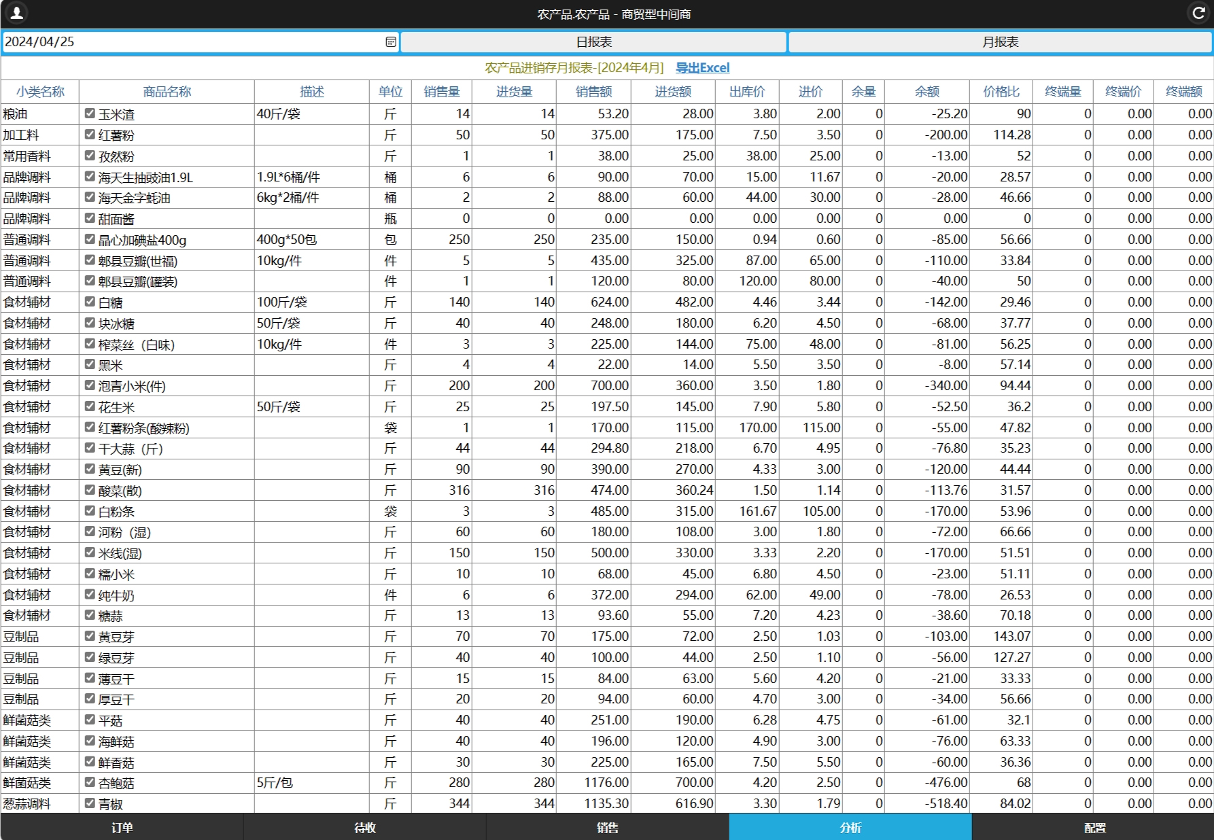Viewport: 1214px width, 840px height.
Task: Open the 待收 bottom tab
Action: pyautogui.click(x=365, y=827)
